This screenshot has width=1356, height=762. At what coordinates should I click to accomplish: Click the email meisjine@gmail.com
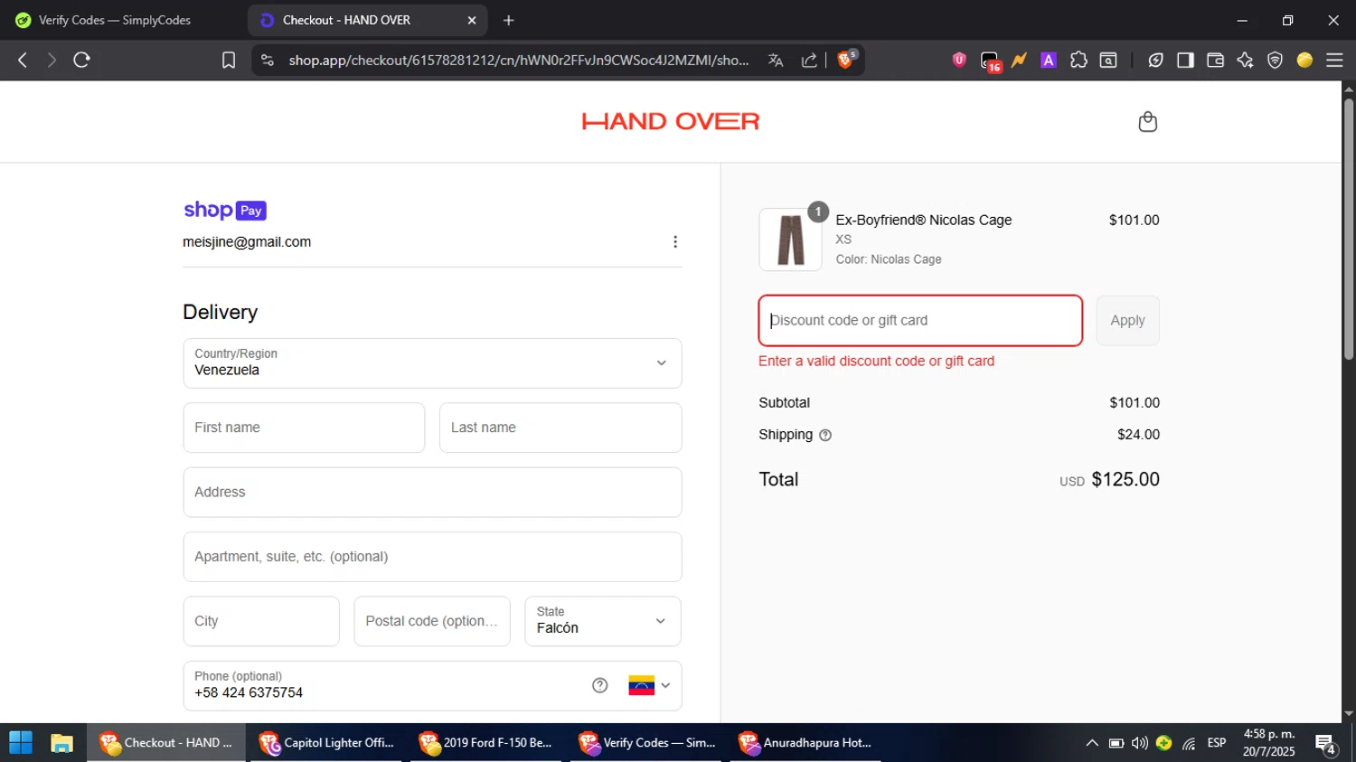(247, 242)
